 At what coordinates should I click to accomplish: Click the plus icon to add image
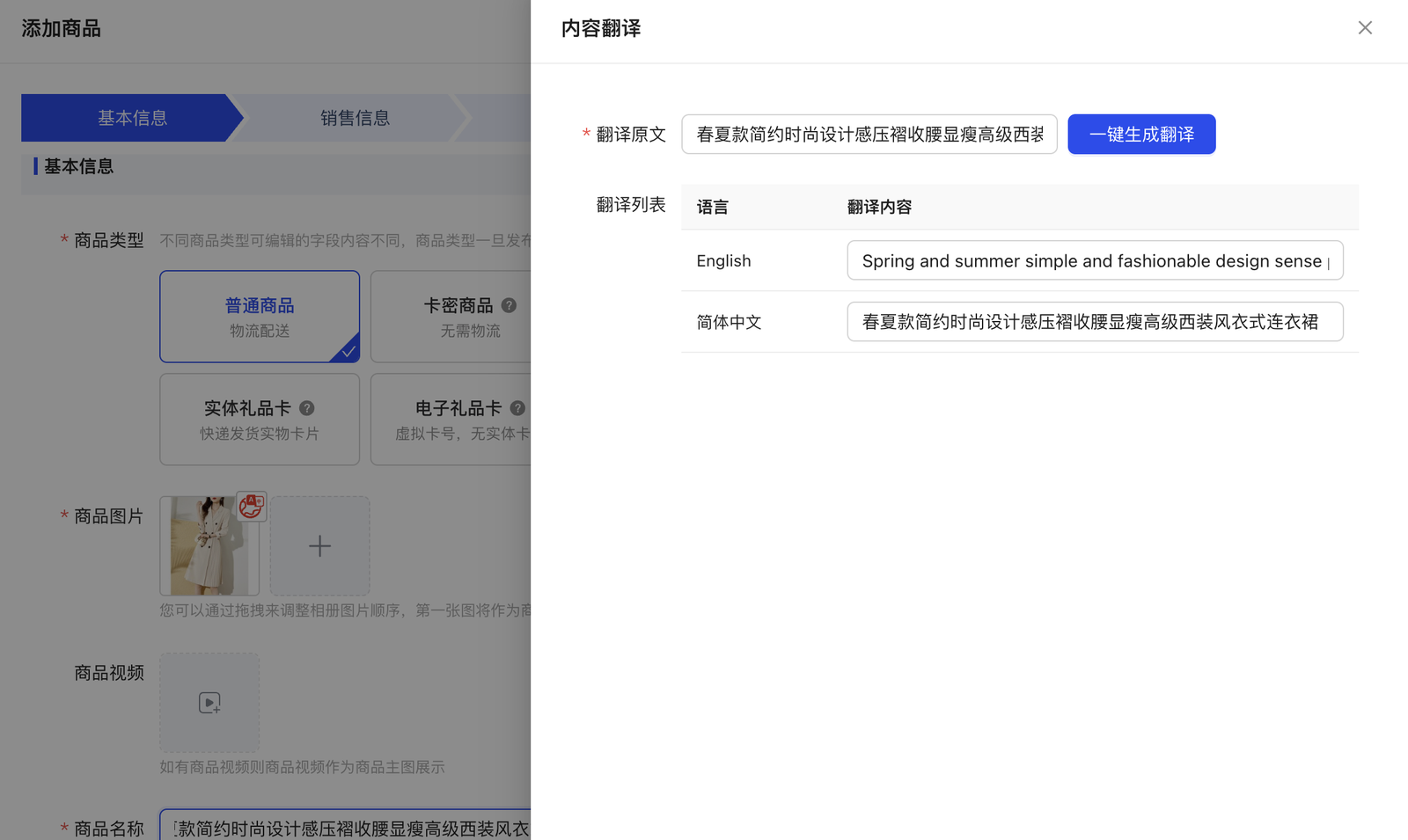click(319, 546)
